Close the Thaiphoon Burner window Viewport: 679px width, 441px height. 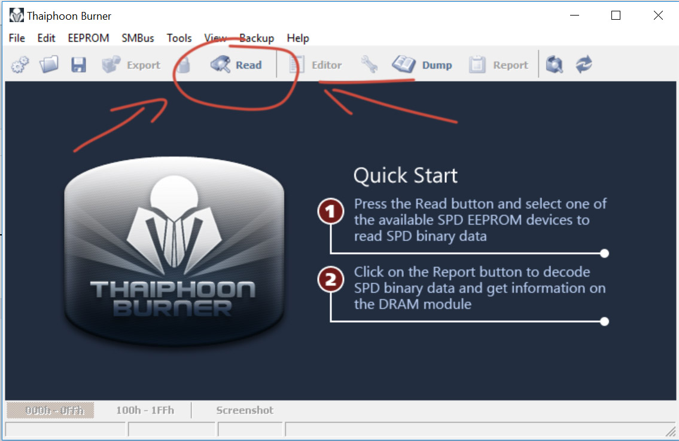click(658, 16)
